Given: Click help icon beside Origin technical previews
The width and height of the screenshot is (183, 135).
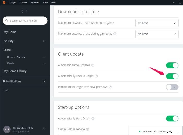Looking at the screenshot, I should 110,87.
